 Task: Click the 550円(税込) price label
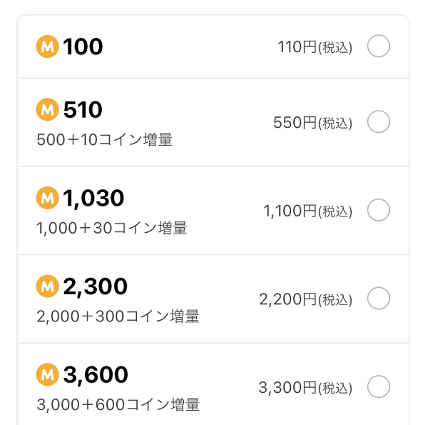tap(313, 123)
